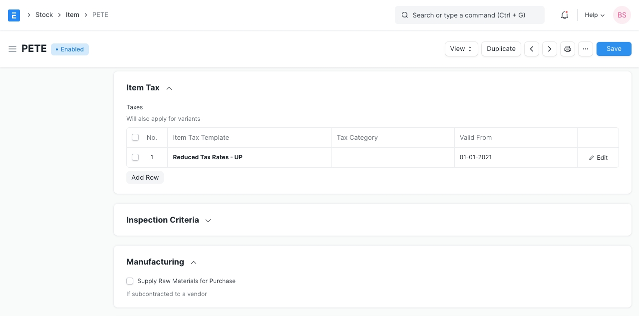
Task: Expand the Inspection Criteria section
Action: pyautogui.click(x=208, y=221)
